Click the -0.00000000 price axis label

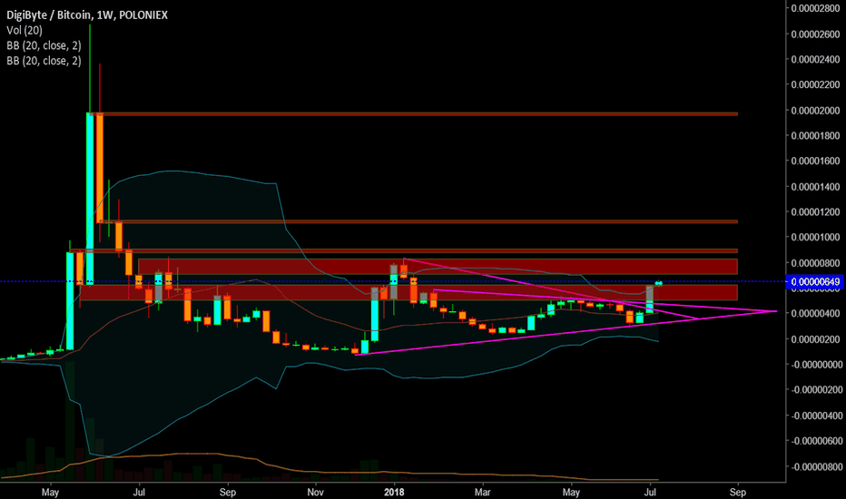[x=815, y=365]
